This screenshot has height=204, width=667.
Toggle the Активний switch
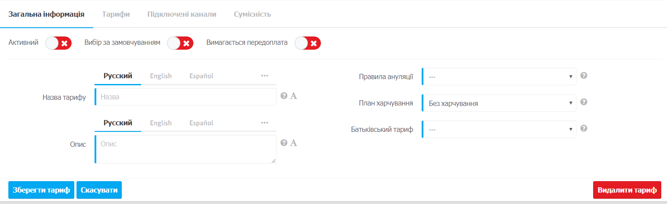pos(58,43)
